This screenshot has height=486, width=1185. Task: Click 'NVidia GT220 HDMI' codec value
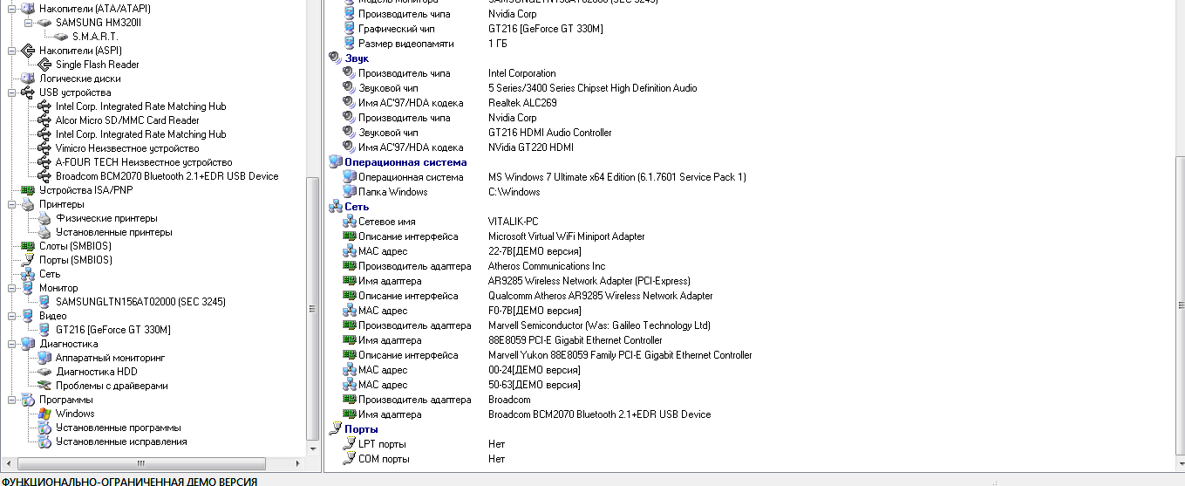[531, 147]
